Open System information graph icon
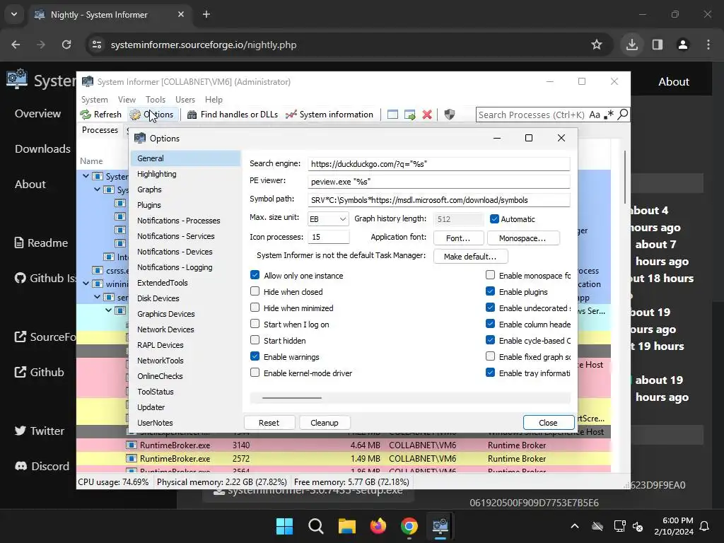This screenshot has height=543, width=724. pyautogui.click(x=291, y=115)
